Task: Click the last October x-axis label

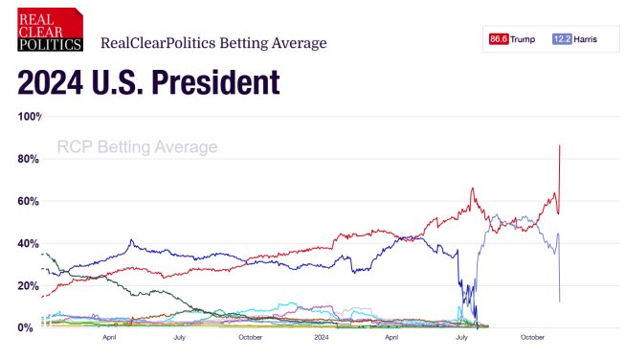Action: tap(532, 337)
